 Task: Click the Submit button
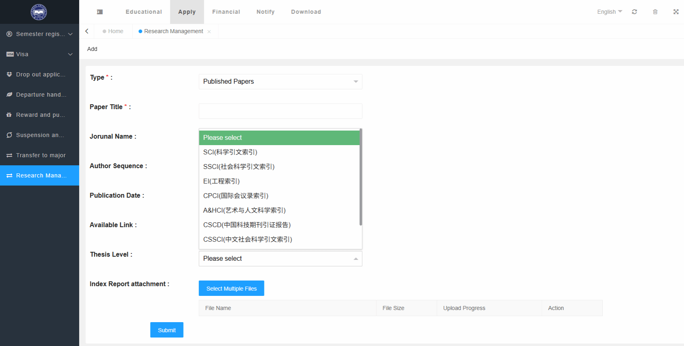(167, 330)
